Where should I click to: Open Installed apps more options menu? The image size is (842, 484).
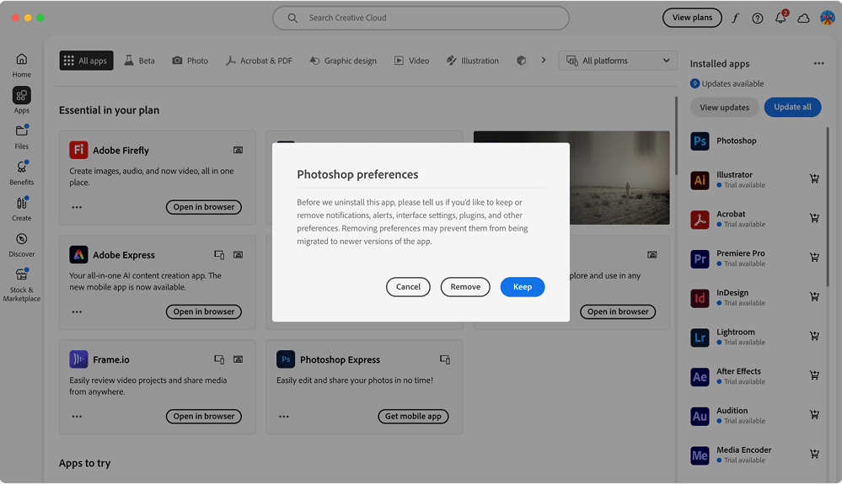pyautogui.click(x=818, y=63)
